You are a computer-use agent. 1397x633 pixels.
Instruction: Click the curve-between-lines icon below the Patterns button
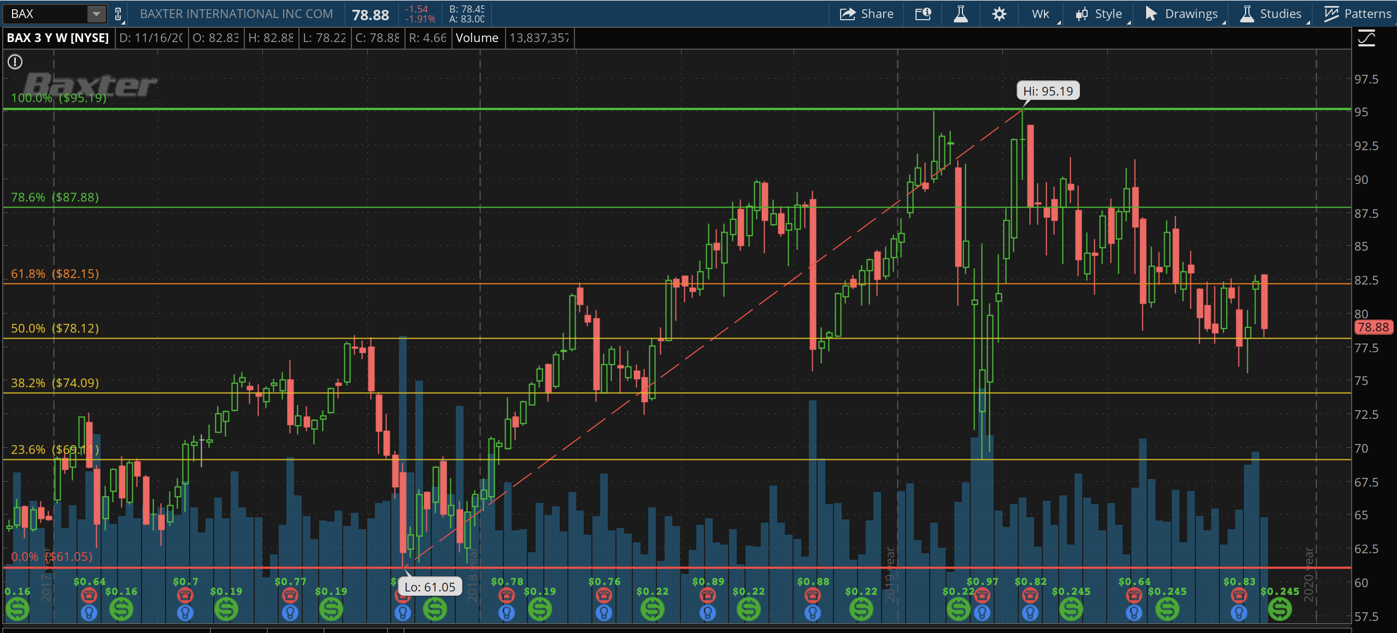click(x=1366, y=39)
